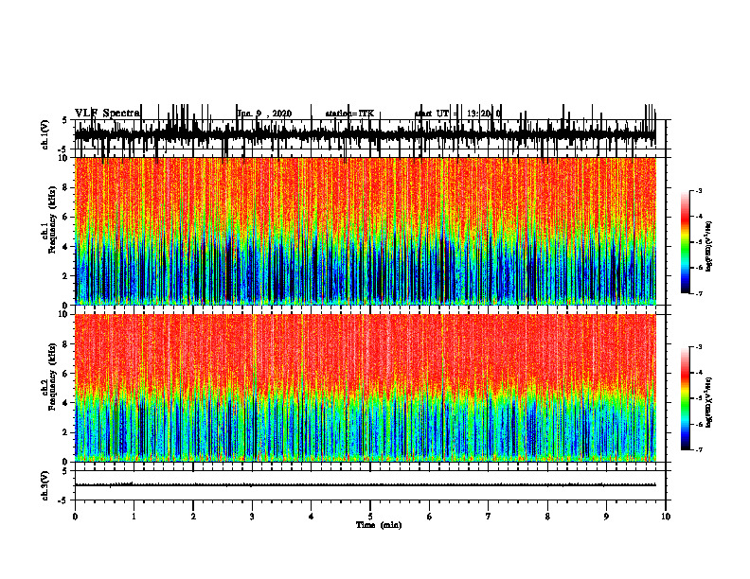This screenshot has height=579, width=750.
Task: Click the "8" tick on the time axis
Action: click(547, 517)
